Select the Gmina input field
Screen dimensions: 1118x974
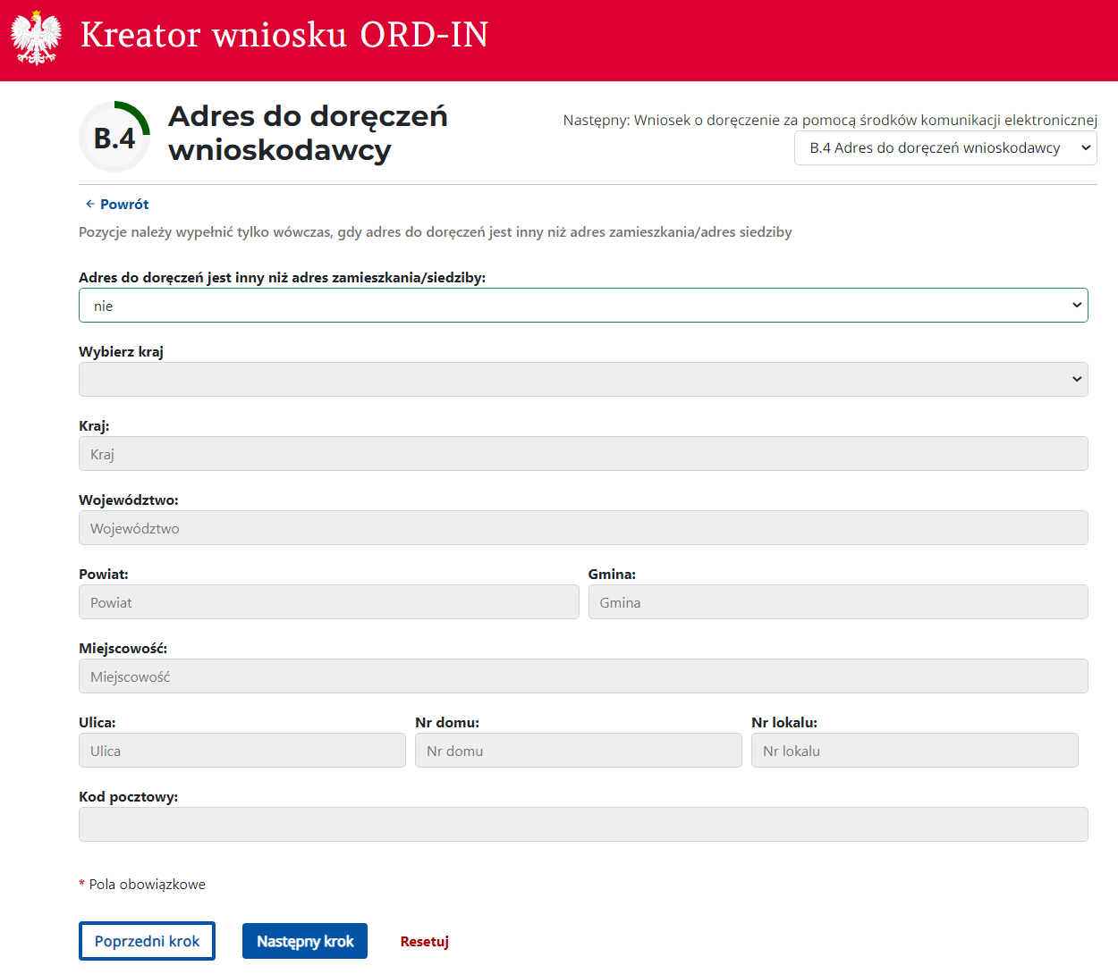[x=837, y=602]
